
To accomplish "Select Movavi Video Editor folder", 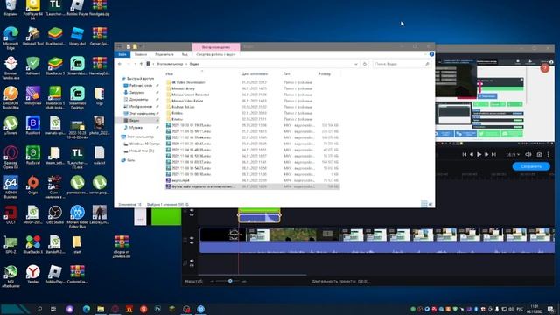I will point(187,101).
